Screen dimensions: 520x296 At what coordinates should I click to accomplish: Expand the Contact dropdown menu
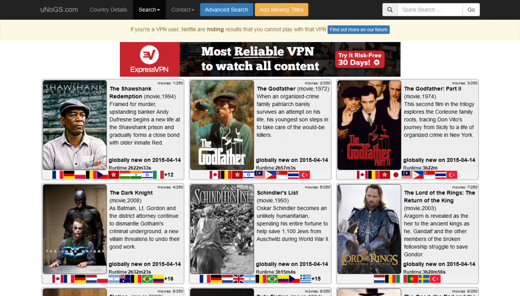183,10
